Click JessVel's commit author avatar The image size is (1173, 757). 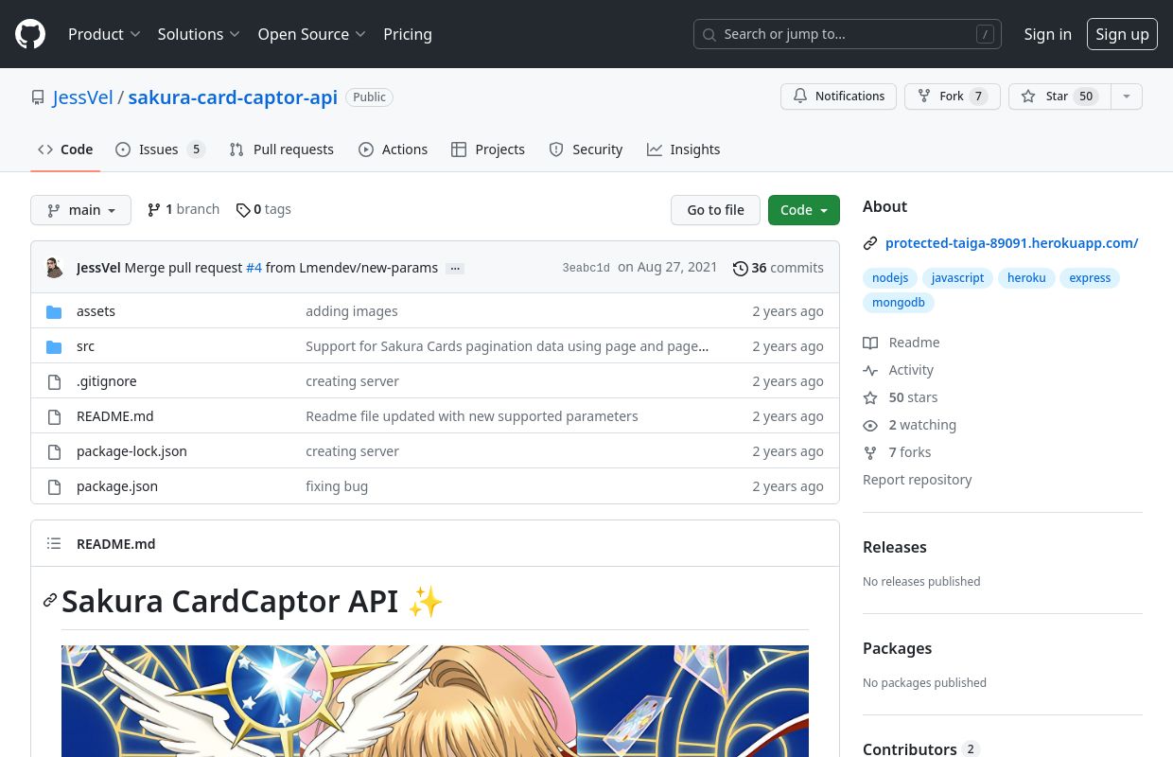click(x=55, y=268)
